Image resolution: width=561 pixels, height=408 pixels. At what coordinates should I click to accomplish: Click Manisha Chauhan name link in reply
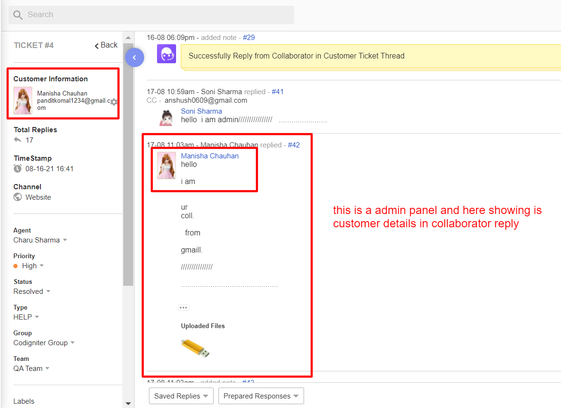[x=210, y=156]
